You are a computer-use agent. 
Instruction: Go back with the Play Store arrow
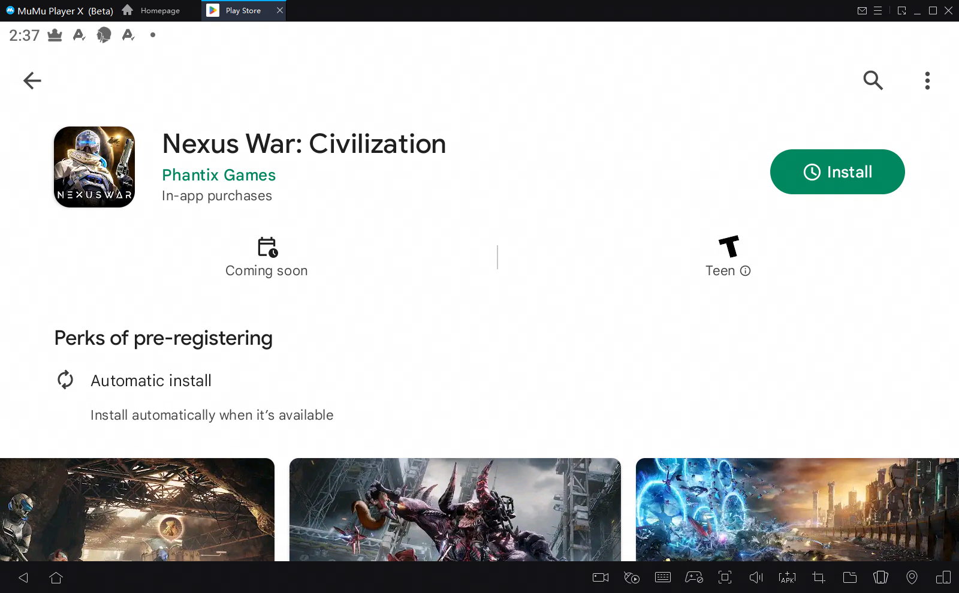[32, 80]
